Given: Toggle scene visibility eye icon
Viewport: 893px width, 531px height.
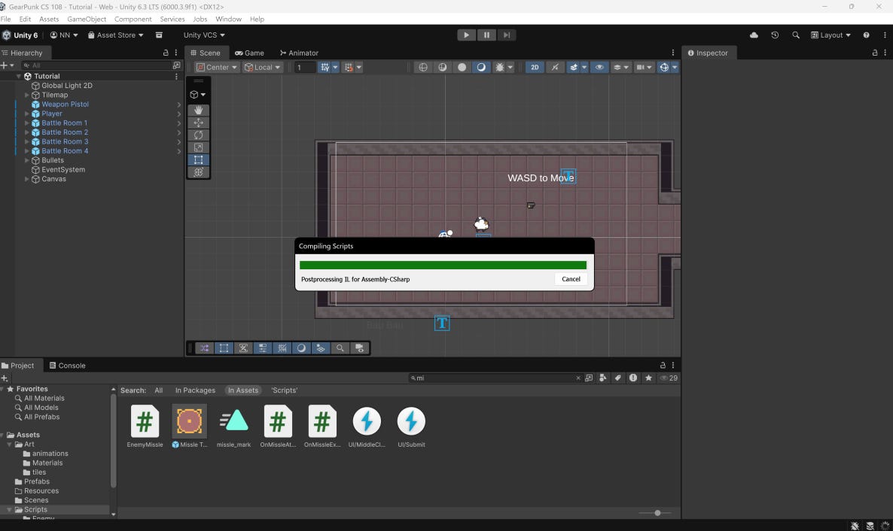Looking at the screenshot, I should coord(599,67).
